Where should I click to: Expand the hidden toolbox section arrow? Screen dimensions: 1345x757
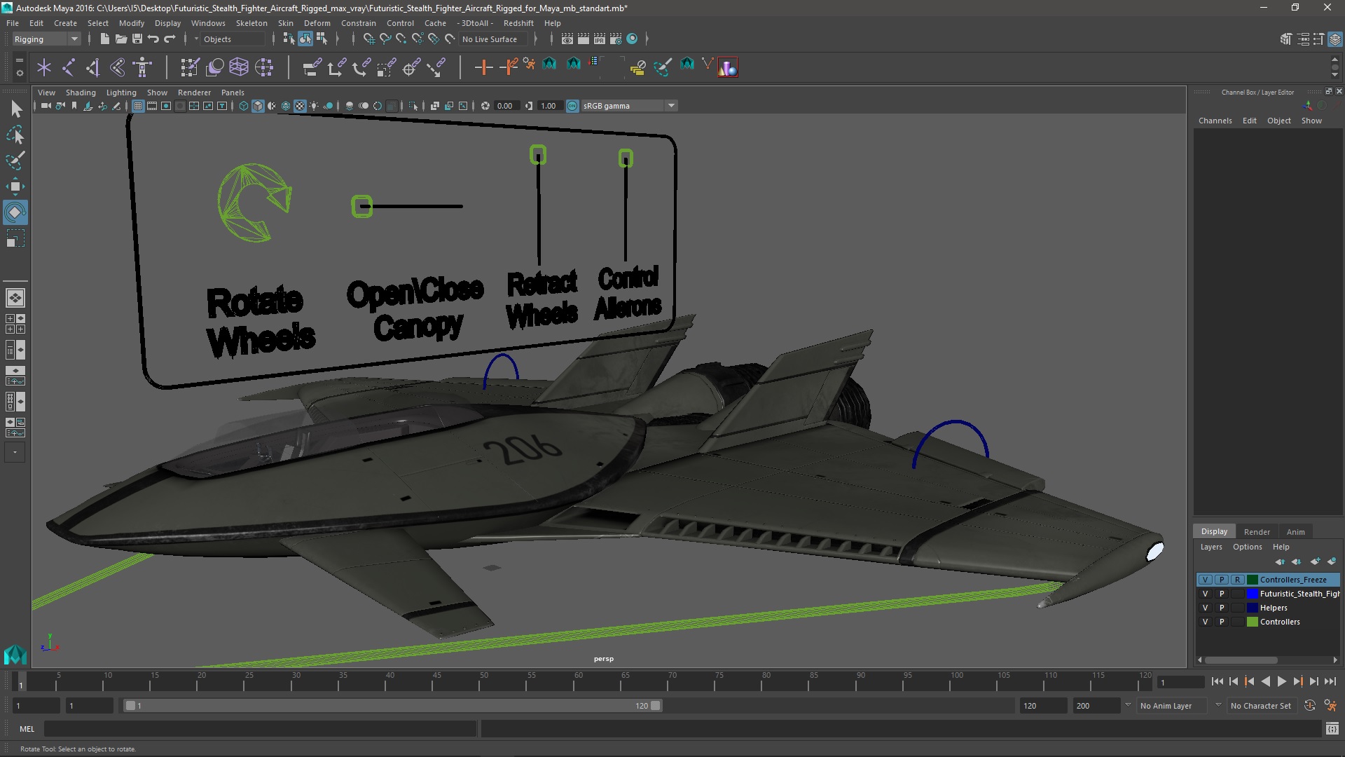[x=15, y=452]
